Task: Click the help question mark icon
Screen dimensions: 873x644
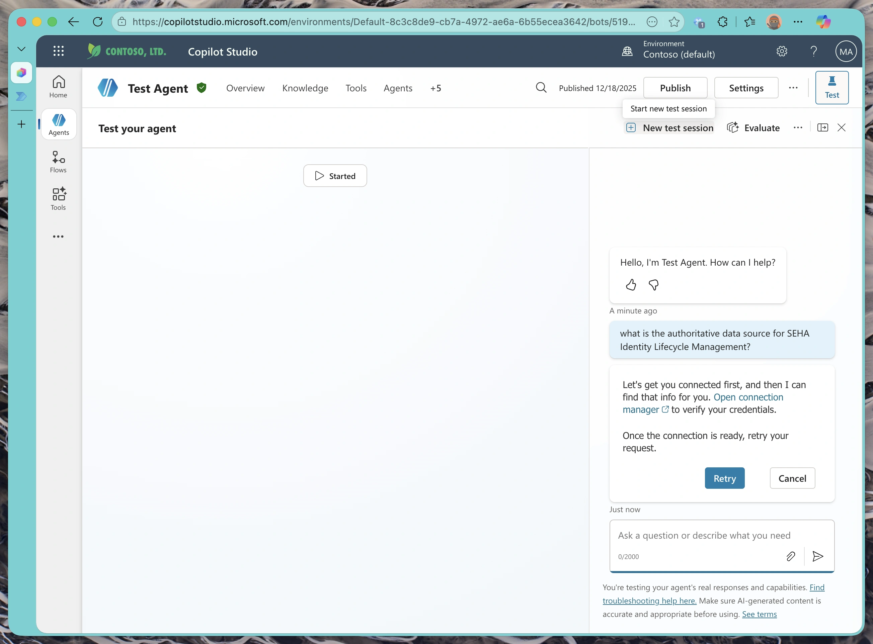Action: pos(814,51)
